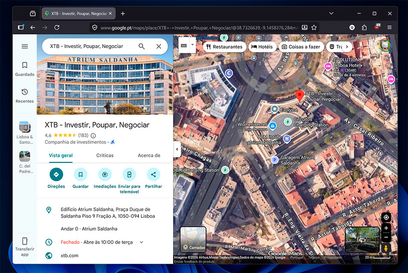Click the Evolvice map marker
Image resolution: width=408 pixels, height=273 pixels.
pyautogui.click(x=274, y=109)
